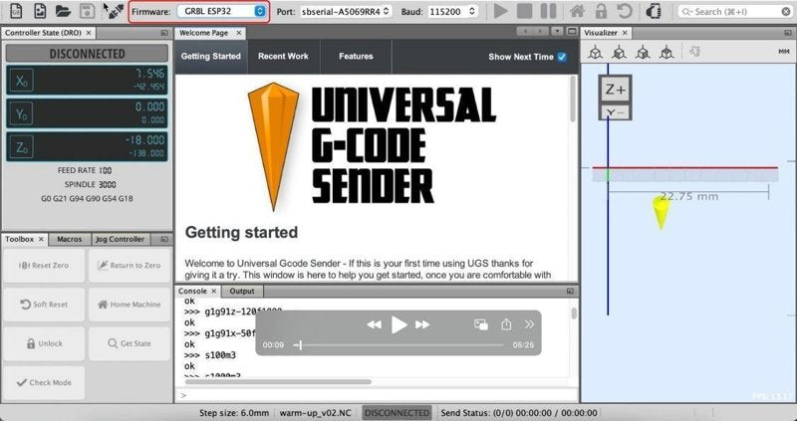Click the Reset Zero button
This screenshot has height=421, width=797.
click(x=44, y=265)
